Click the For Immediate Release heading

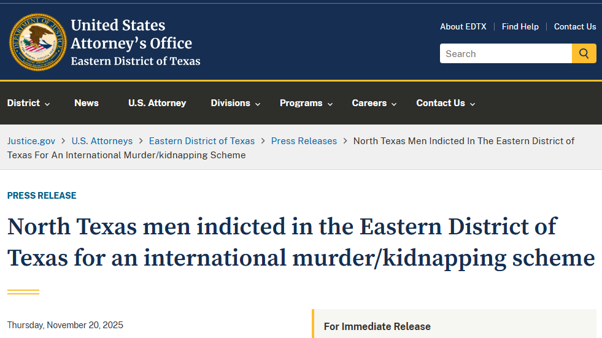(377, 326)
